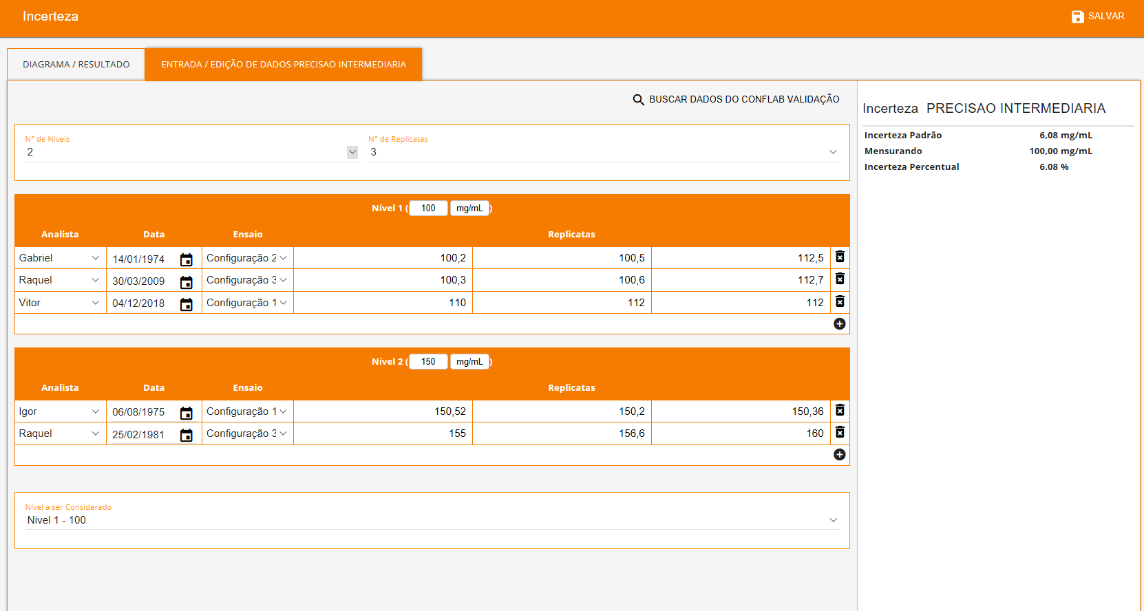Expand the Nº de Níveis dropdown

pos(352,152)
